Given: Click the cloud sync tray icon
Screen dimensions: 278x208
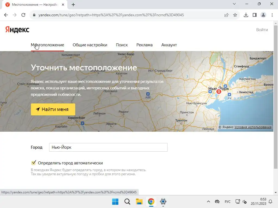Looking at the screenshot, I should coord(217,201).
